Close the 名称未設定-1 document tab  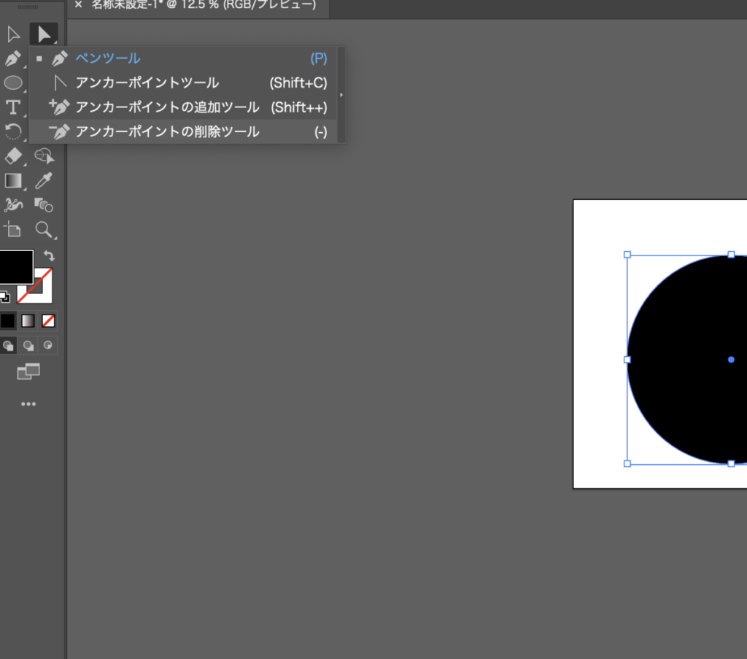pos(79,5)
